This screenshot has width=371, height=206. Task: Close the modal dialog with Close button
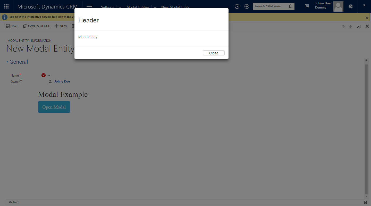[x=214, y=53]
